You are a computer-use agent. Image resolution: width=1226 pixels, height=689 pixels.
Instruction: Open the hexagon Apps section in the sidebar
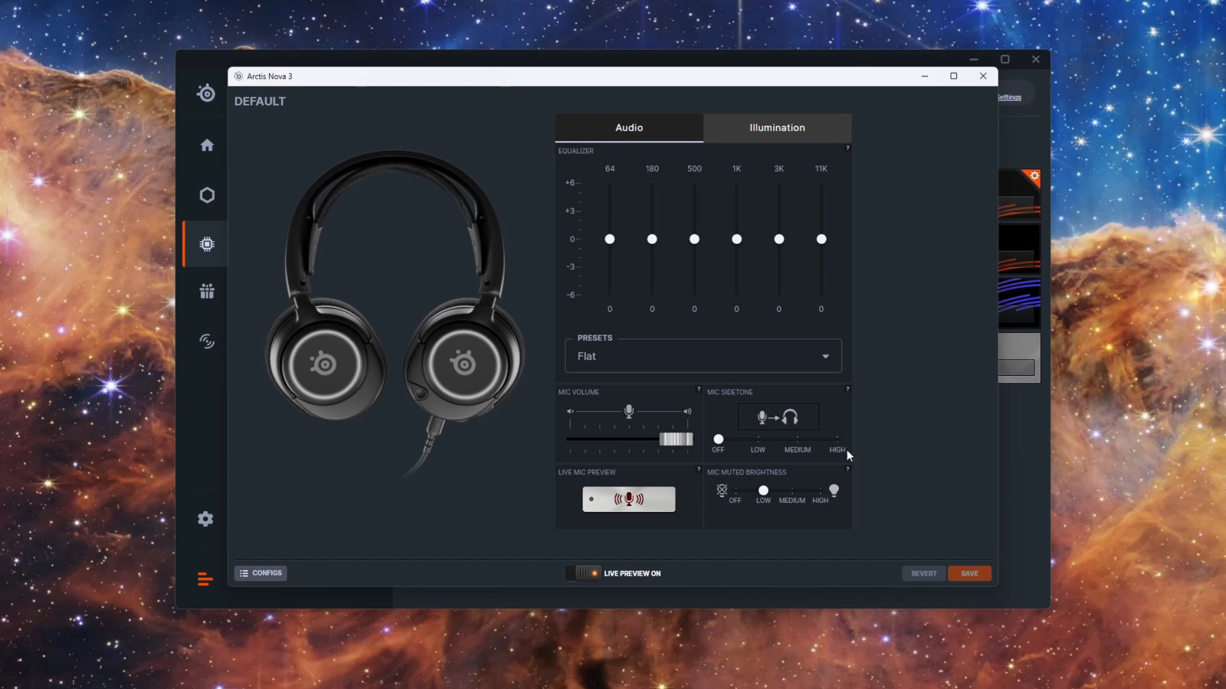pyautogui.click(x=207, y=195)
